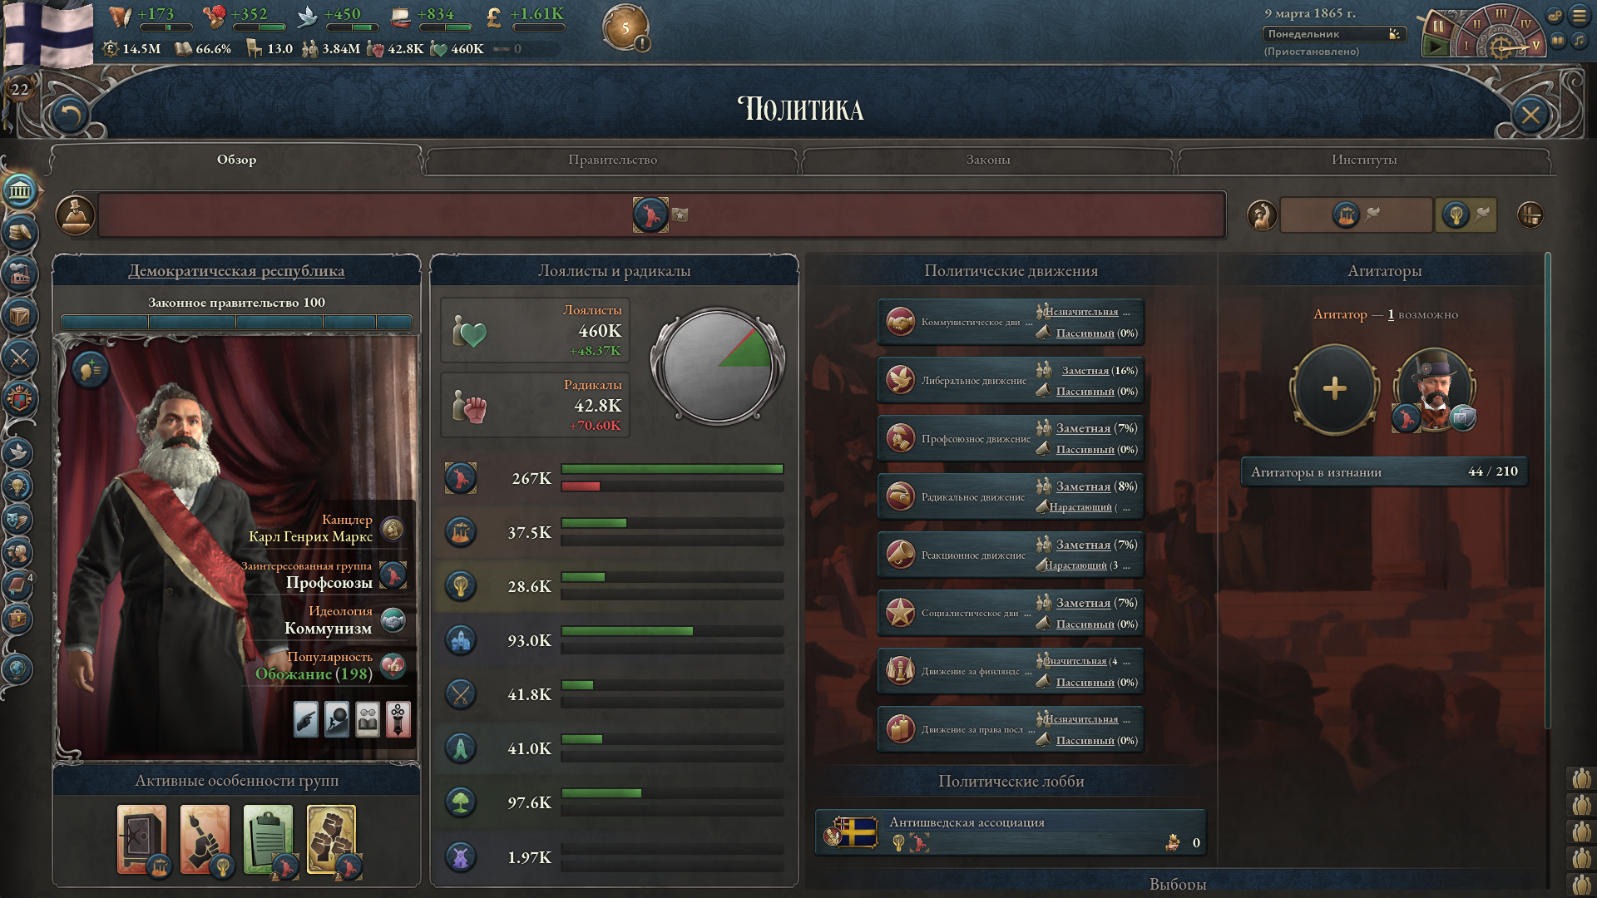Click the Демократическая республика link

pyautogui.click(x=236, y=271)
